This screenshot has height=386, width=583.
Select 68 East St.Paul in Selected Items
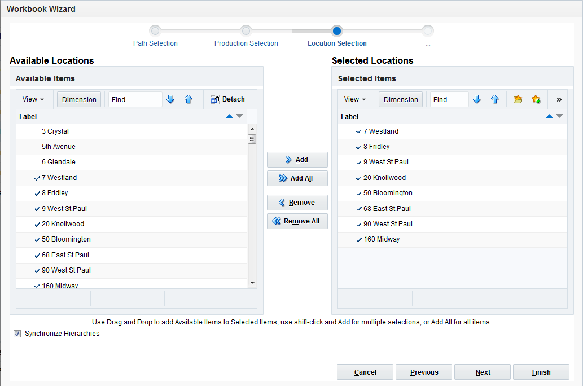[453, 209]
